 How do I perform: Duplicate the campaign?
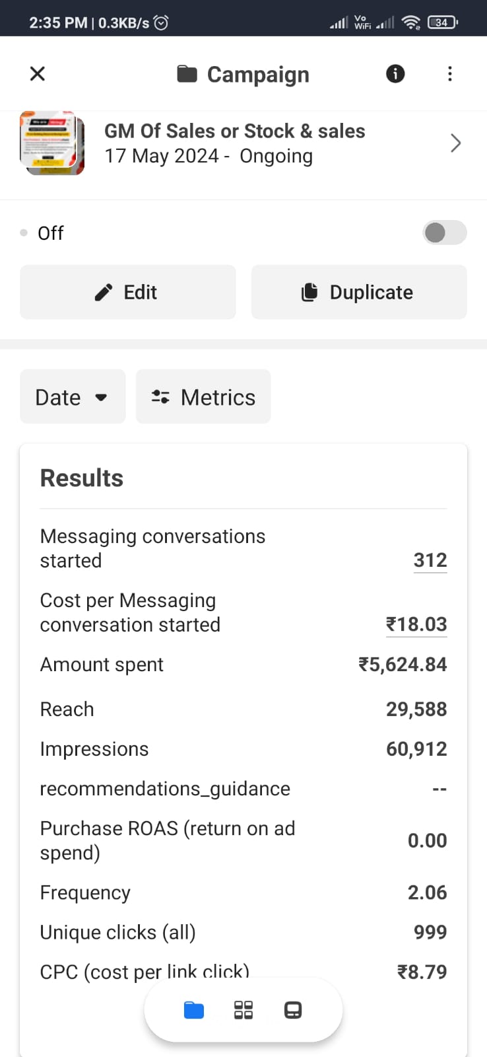[x=359, y=292]
